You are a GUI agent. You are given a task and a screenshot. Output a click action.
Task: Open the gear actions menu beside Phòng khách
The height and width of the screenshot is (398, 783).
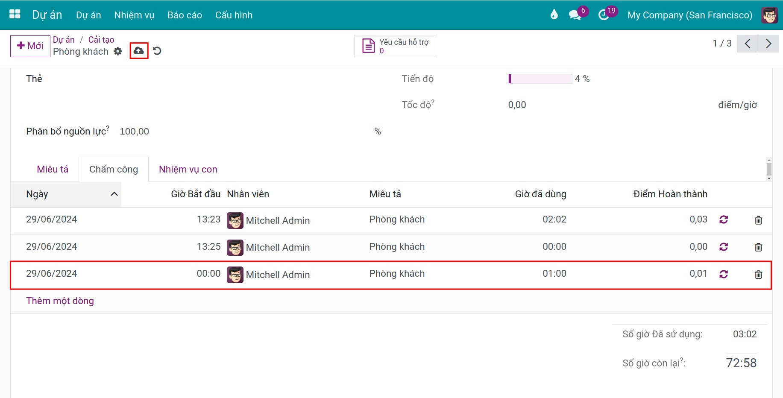(x=118, y=52)
